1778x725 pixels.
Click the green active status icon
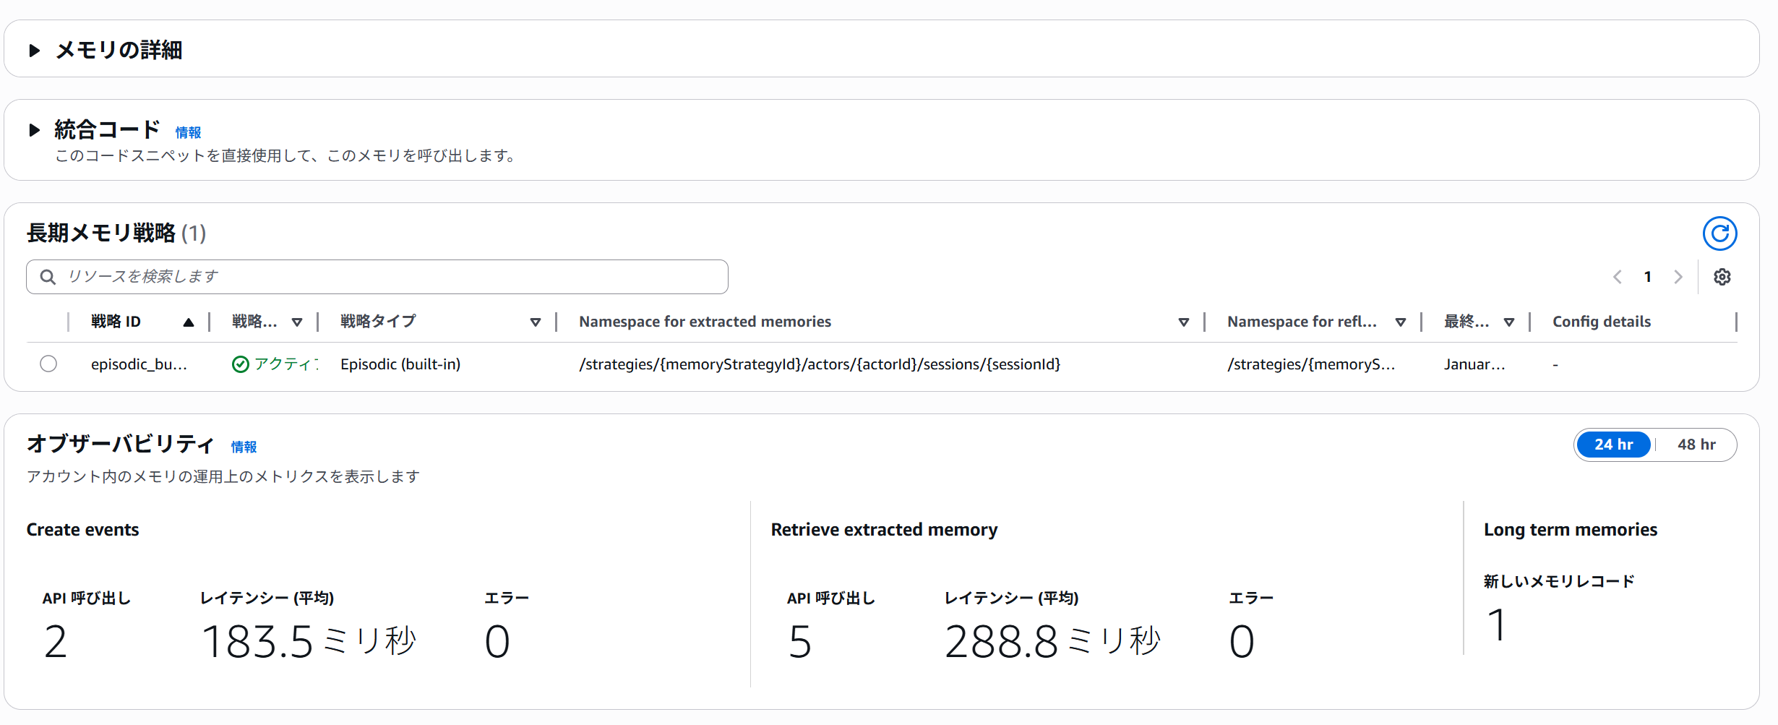click(240, 364)
